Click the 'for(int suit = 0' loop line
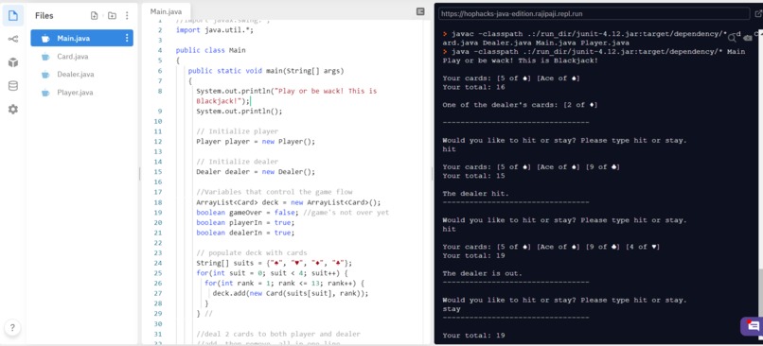 point(272,273)
